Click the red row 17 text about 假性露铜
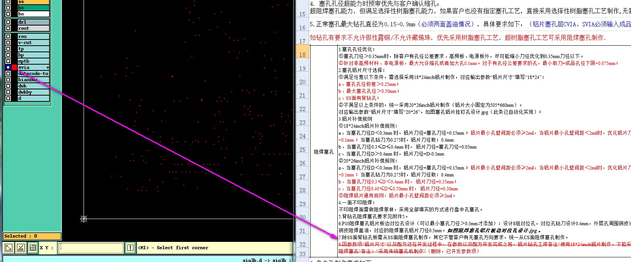631x262 pixels. [458, 38]
